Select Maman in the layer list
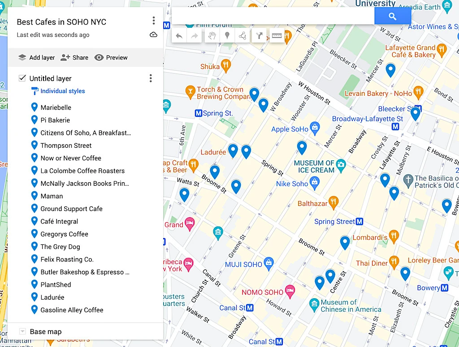459x347 pixels. click(x=52, y=196)
